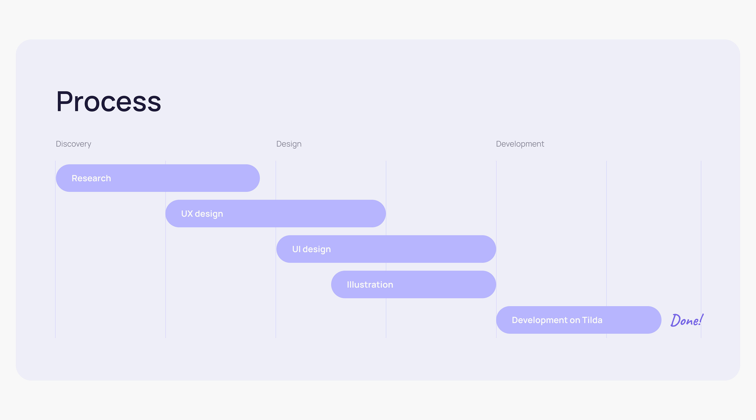Select the Development phase label

tap(520, 144)
